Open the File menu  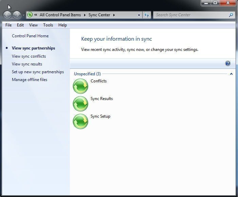(x=8, y=25)
